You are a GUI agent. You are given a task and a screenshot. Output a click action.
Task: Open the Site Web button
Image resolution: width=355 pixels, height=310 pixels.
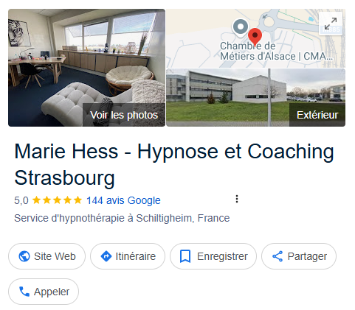[x=46, y=256]
